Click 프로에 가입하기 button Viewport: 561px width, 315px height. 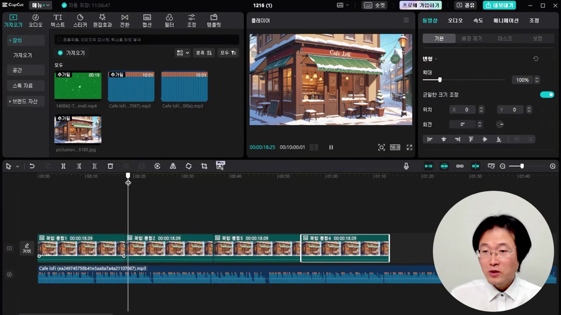[421, 5]
